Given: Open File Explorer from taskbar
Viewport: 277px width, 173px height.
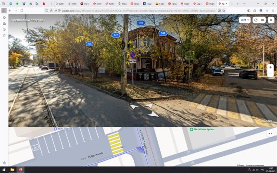Looking at the screenshot, I should point(12,170).
